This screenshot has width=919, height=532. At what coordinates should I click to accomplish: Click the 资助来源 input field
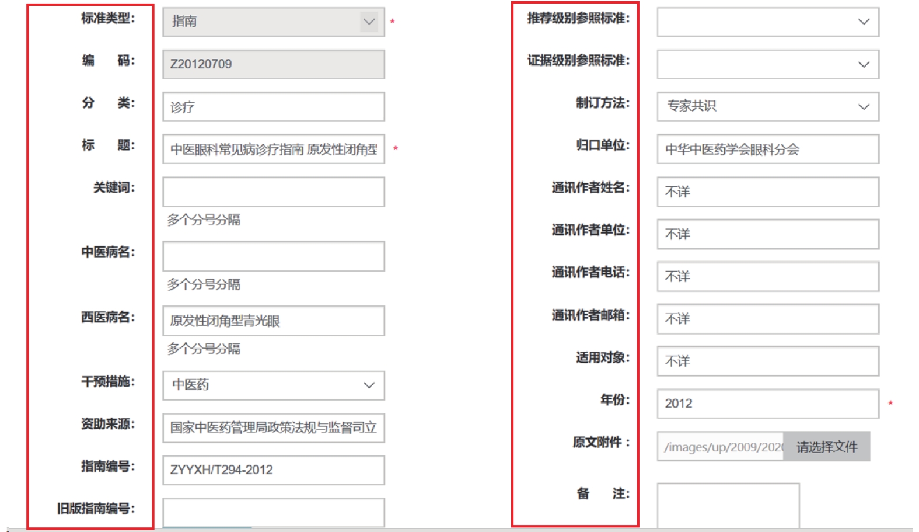273,427
